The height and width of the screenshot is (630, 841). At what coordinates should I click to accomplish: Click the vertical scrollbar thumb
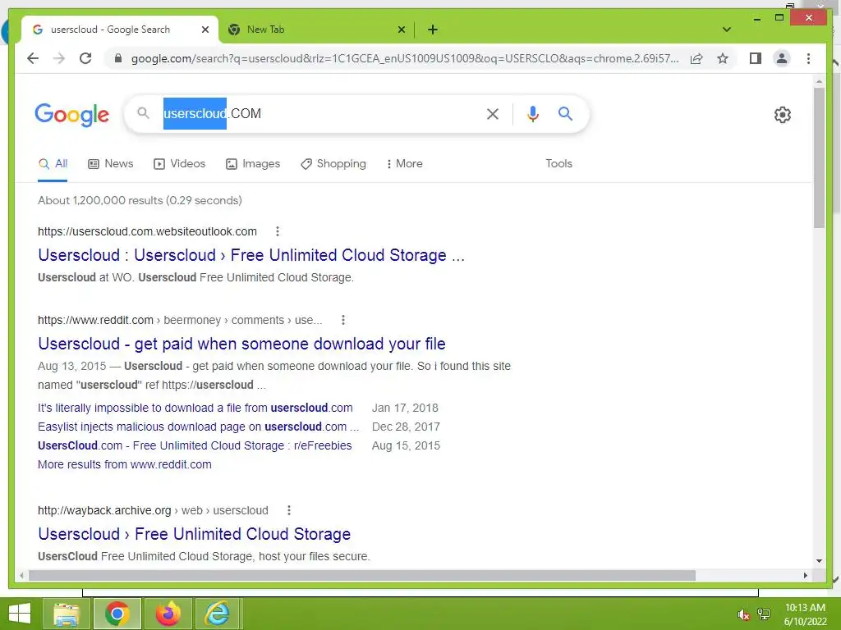pos(819,158)
